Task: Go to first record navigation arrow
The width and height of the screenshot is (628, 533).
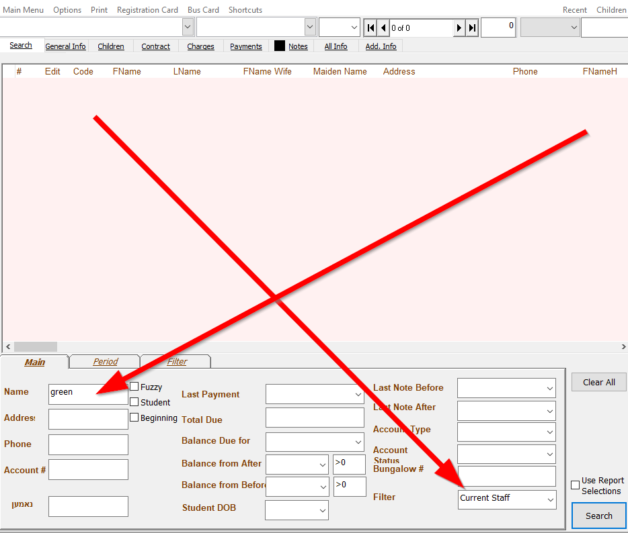Action: pos(370,28)
